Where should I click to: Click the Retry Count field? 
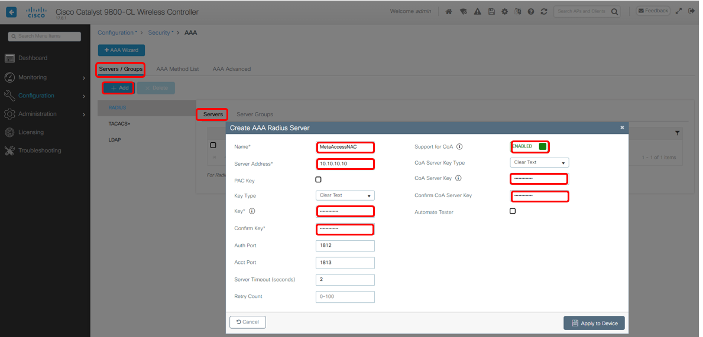pos(345,297)
